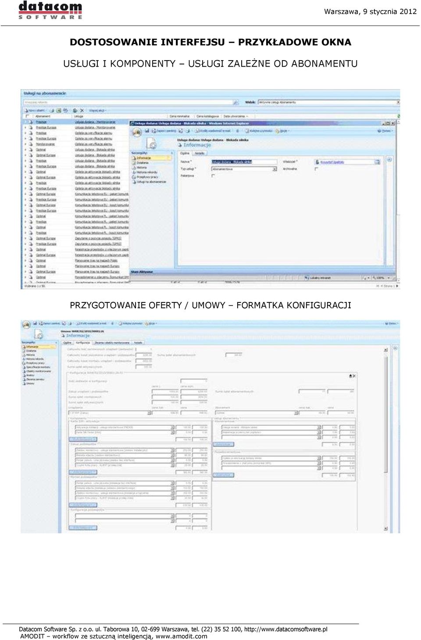
Task: Click the lookup icon in the Właściciel field
Action: tap(377, 162)
